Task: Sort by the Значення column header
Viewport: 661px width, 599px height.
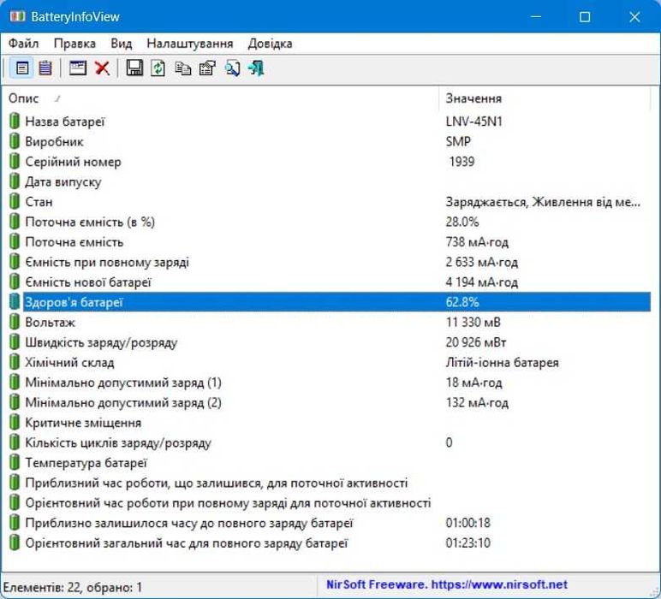Action: (545, 98)
